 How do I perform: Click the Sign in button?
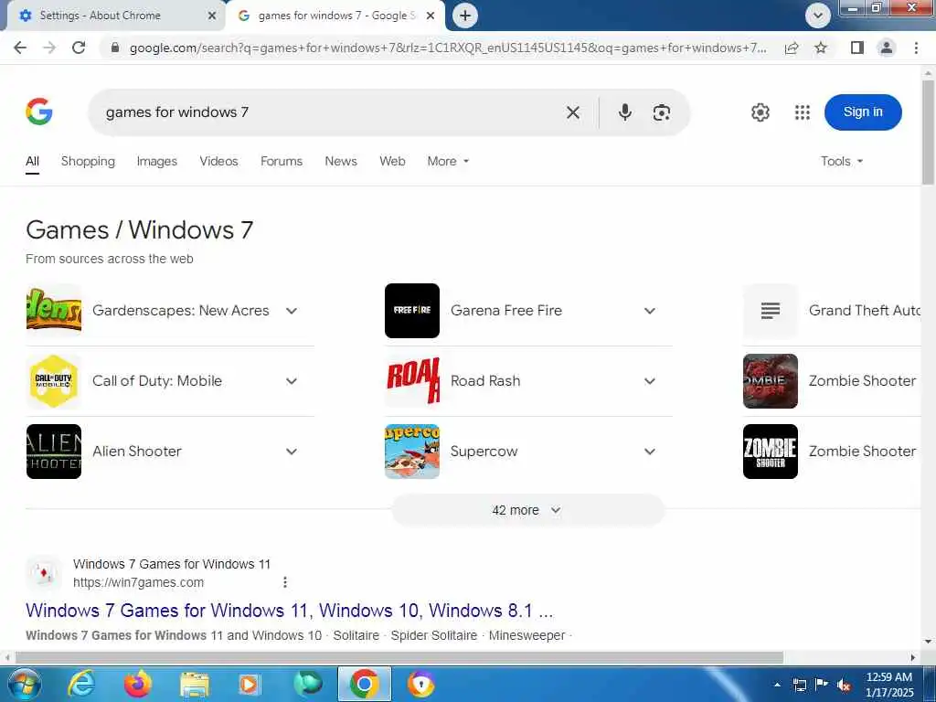[x=863, y=112]
